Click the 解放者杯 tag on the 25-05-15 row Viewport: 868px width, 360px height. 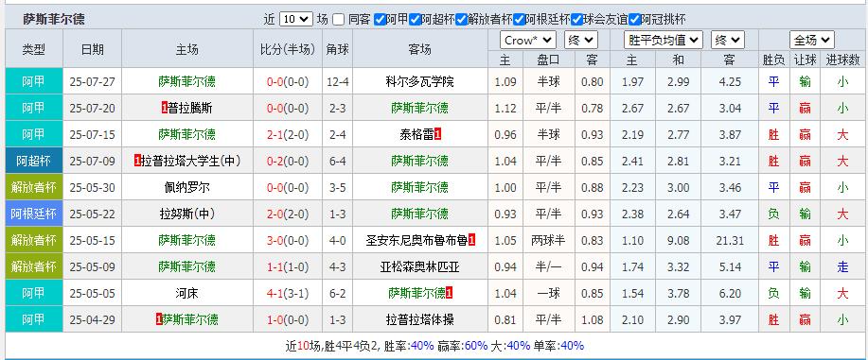click(x=34, y=241)
